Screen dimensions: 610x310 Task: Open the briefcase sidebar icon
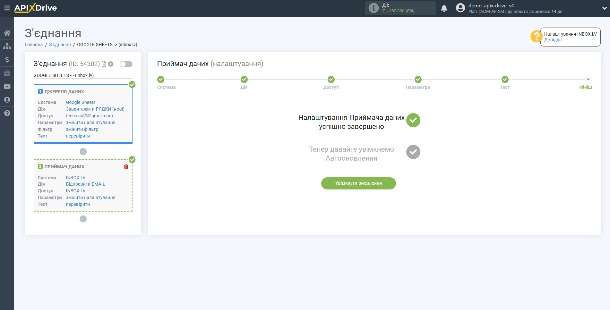click(7, 73)
